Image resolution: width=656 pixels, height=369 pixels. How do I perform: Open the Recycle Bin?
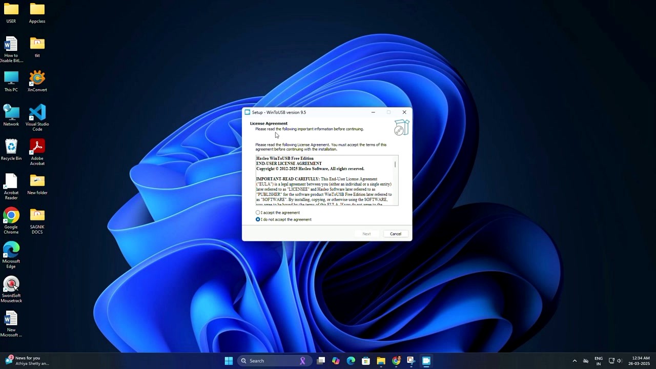point(11,147)
